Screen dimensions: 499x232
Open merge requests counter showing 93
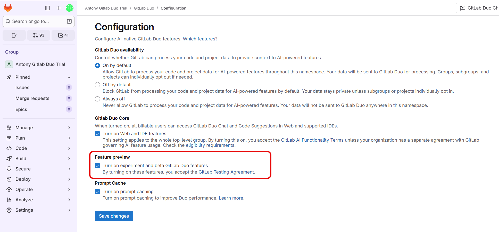39,35
